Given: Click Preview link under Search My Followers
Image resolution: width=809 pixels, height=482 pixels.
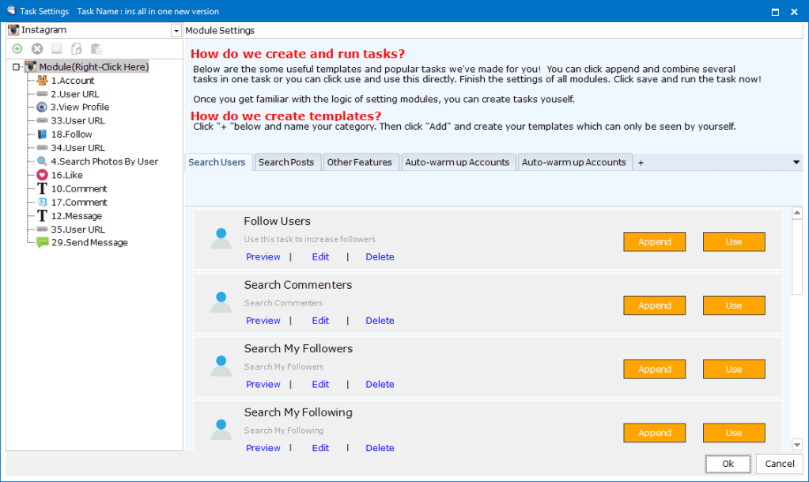Looking at the screenshot, I should click(x=263, y=384).
